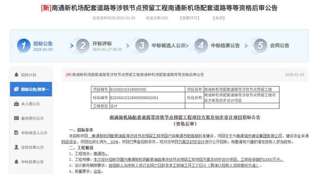Open the announcement title link in list row
The image size is (322, 174).
point(135,75)
